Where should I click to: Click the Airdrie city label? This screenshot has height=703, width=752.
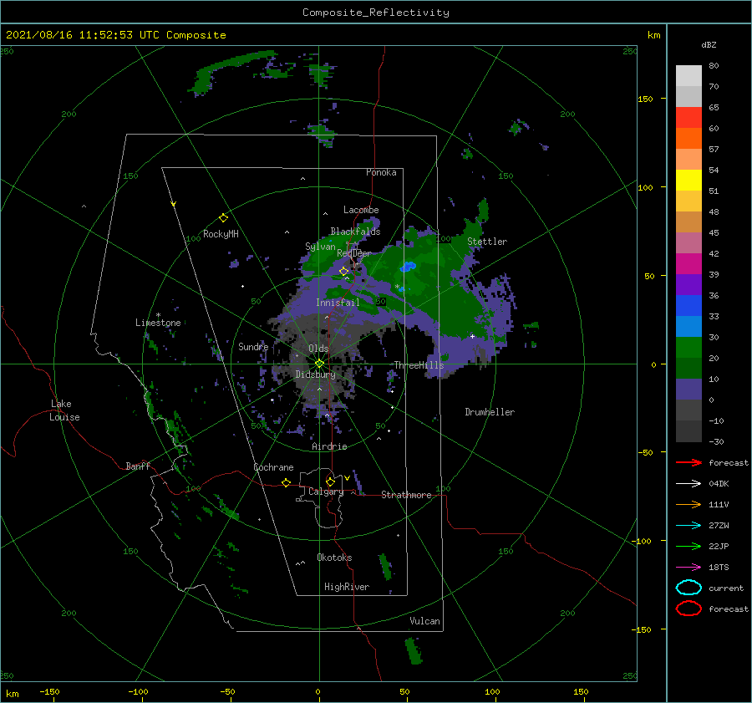tap(329, 446)
